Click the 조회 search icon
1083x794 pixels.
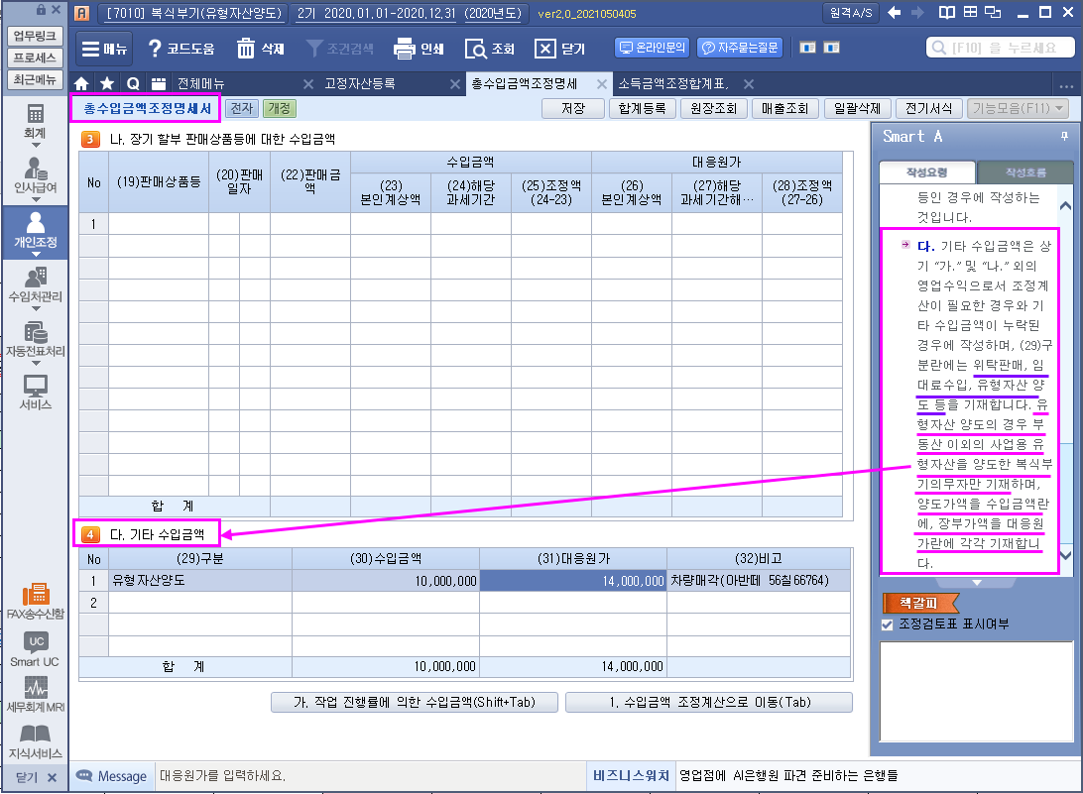pos(476,49)
